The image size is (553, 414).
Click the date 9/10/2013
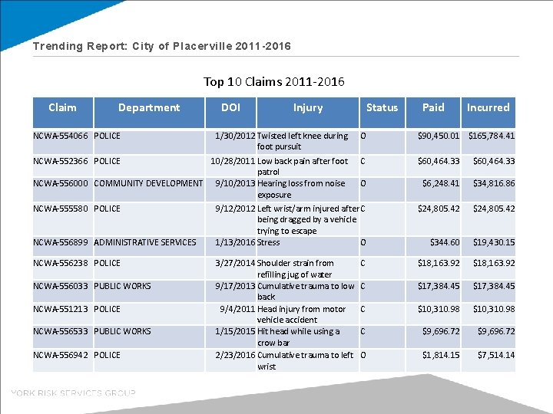point(235,183)
